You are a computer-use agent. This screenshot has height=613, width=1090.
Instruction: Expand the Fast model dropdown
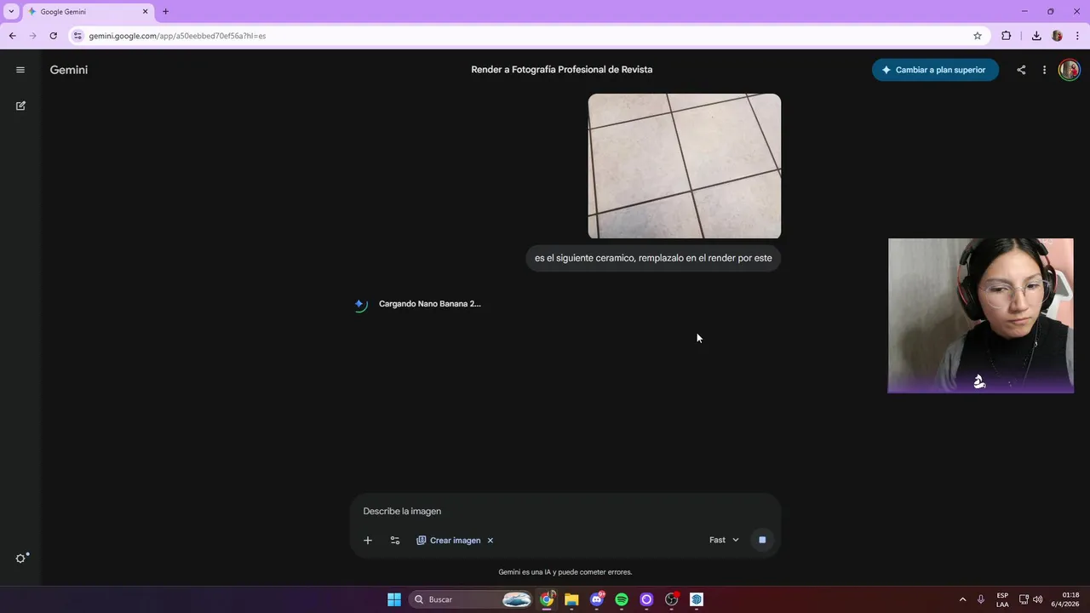point(724,540)
